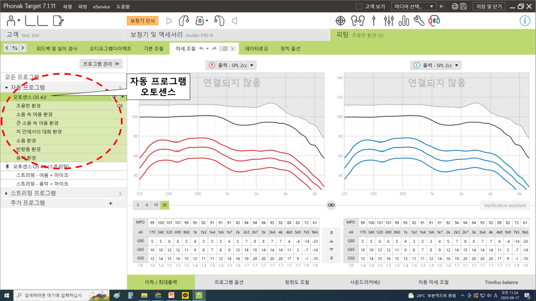Select the 6 channel grouping button
Viewport: 536px width, 301px height.
146,205
